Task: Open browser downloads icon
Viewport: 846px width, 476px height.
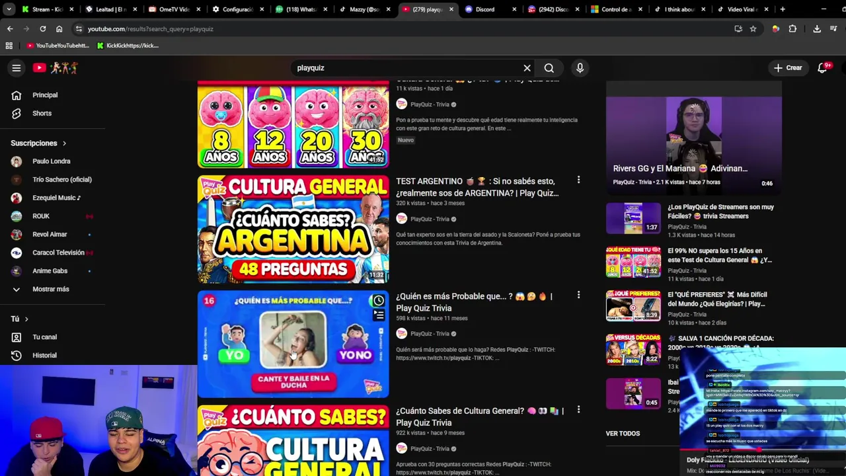Action: pos(817,29)
